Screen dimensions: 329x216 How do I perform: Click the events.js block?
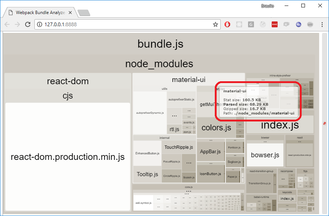tap(189, 122)
